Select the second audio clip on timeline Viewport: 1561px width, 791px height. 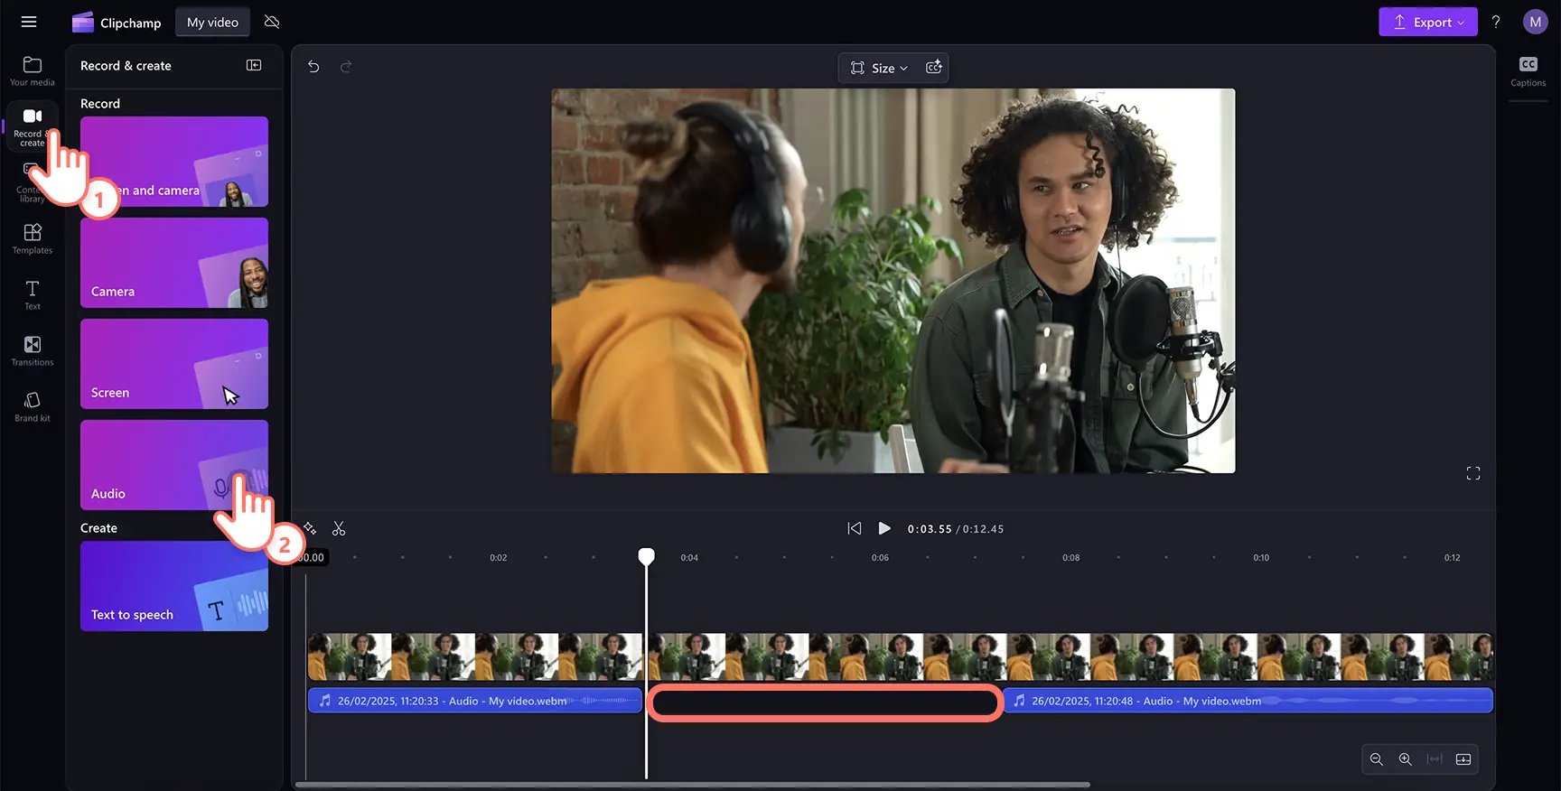tap(1247, 701)
